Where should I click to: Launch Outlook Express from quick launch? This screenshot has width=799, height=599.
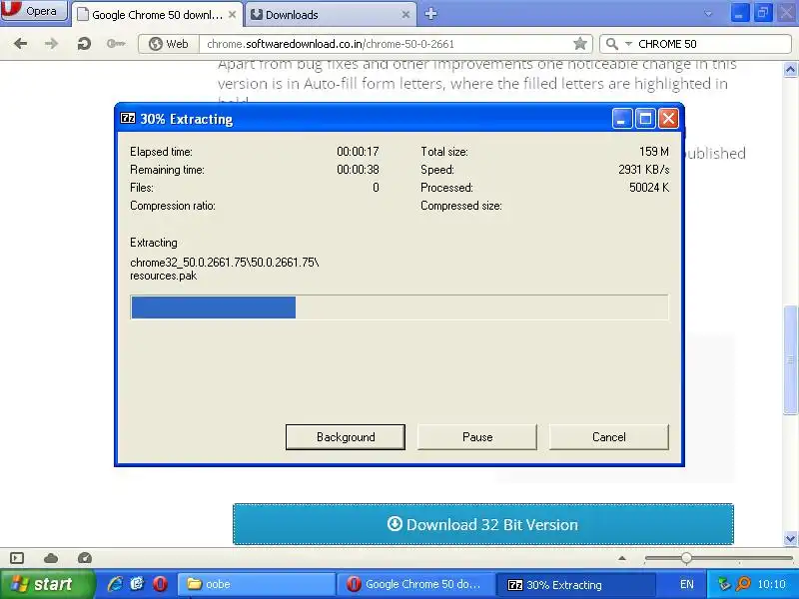click(x=138, y=584)
